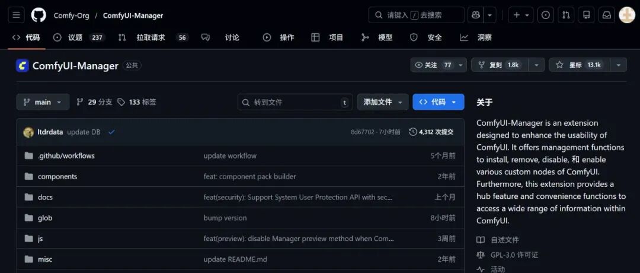
Task: Focus the header 请键入 search box
Action: coord(417,15)
